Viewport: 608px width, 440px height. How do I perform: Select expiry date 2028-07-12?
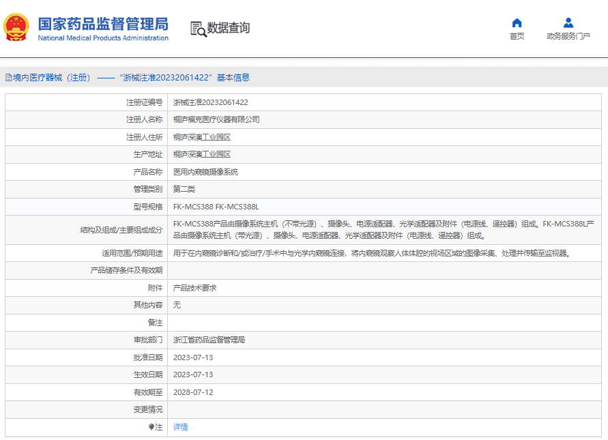tap(193, 392)
